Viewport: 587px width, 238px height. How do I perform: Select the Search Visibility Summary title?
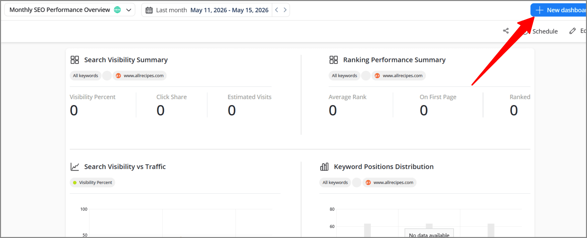[x=126, y=60]
